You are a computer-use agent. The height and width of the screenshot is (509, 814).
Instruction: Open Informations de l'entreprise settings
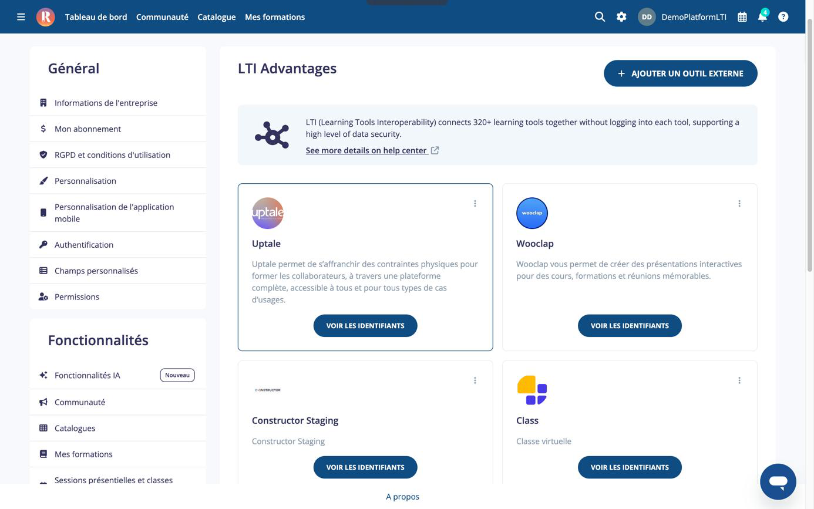point(118,103)
